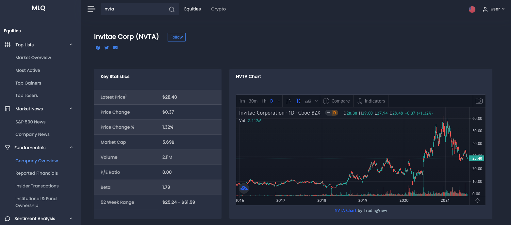
Task: Click the Fundamentals funnel icon
Action: pos(7,148)
